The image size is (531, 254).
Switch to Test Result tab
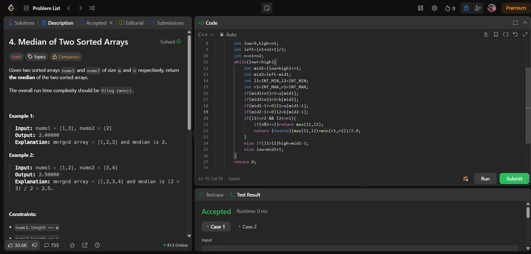(x=245, y=195)
